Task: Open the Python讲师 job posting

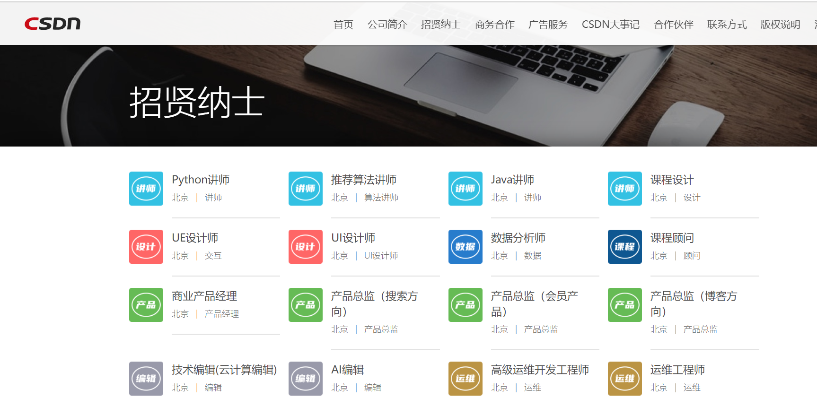Action: coord(201,180)
